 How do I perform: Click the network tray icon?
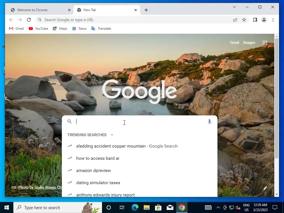point(232,207)
